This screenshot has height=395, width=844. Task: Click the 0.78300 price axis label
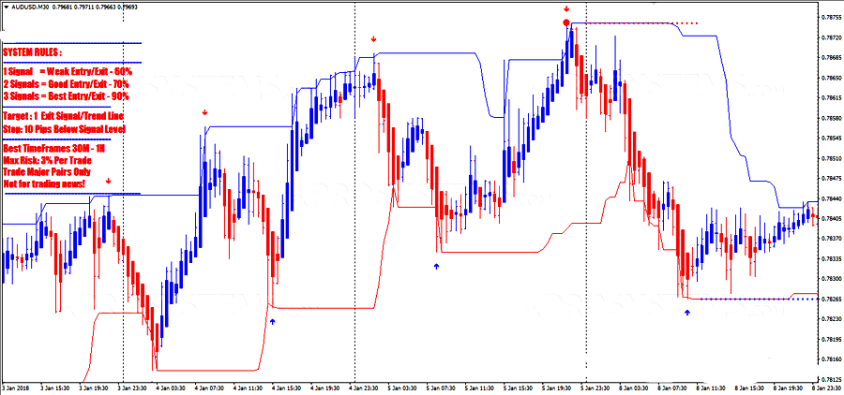pyautogui.click(x=832, y=279)
